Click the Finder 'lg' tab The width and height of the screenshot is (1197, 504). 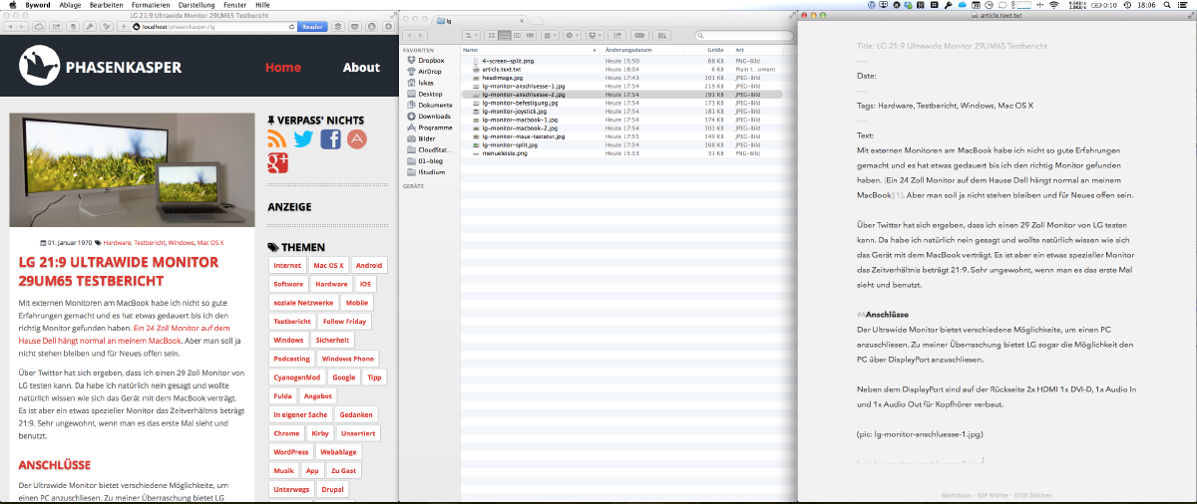pos(479,21)
